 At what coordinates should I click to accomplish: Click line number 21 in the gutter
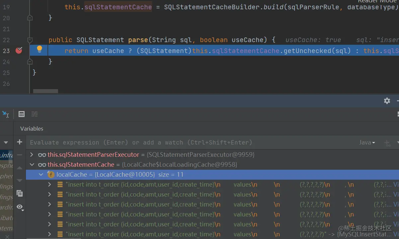pyautogui.click(x=6, y=29)
